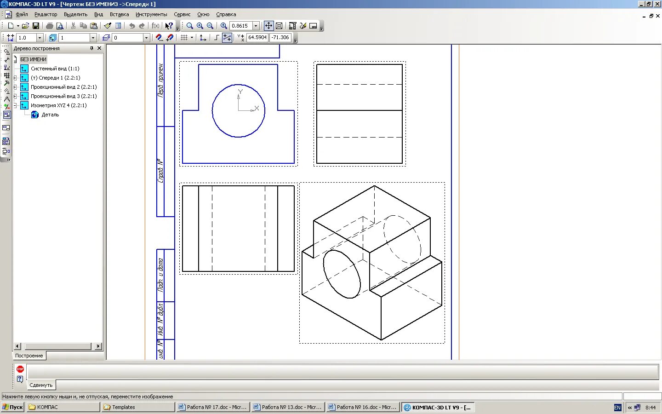
Task: Select the Geometry toolbar icon
Action: [x=6, y=52]
